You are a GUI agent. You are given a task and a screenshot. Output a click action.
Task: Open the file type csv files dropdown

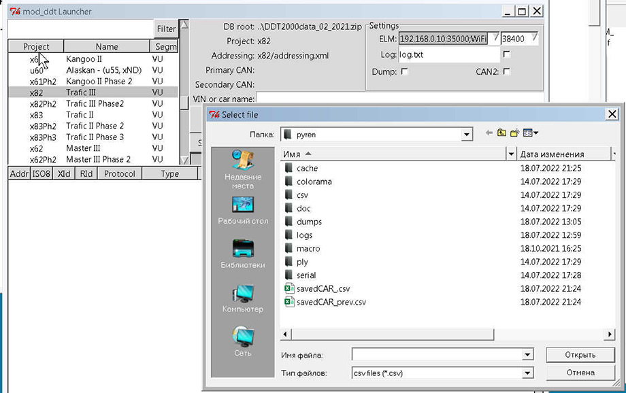click(x=527, y=373)
